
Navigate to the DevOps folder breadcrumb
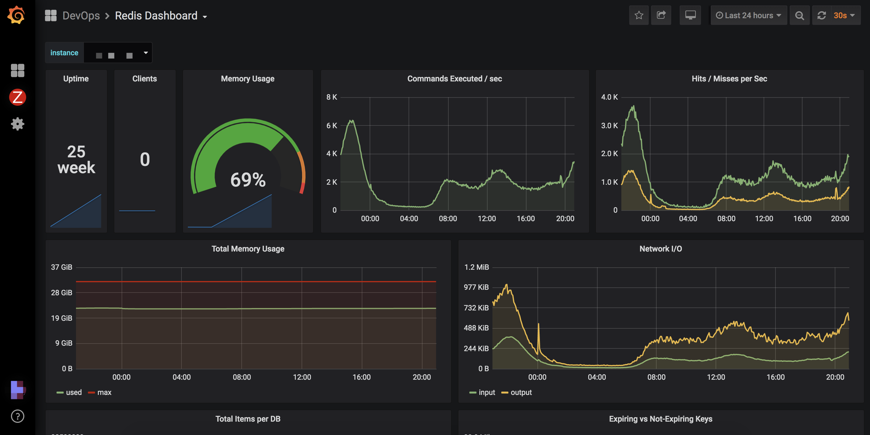[x=81, y=16]
